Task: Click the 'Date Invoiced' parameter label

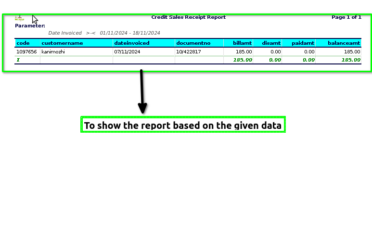Action: 65,33
